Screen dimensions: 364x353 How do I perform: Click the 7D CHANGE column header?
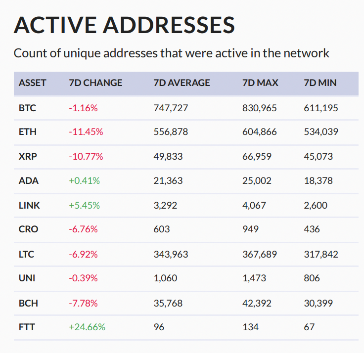point(95,83)
